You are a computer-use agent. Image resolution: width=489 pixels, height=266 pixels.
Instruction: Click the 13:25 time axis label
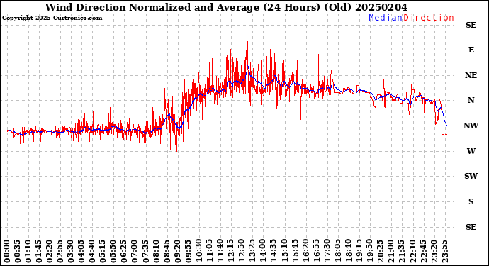click(252, 252)
